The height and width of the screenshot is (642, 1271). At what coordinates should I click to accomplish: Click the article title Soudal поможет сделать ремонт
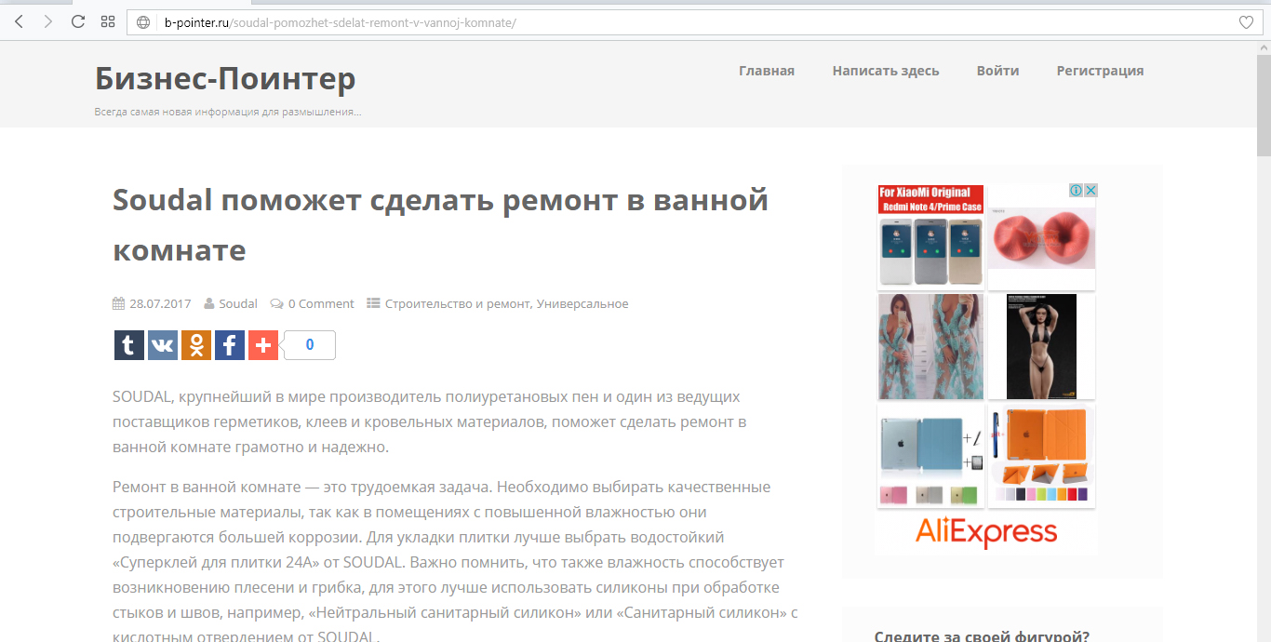click(x=440, y=224)
